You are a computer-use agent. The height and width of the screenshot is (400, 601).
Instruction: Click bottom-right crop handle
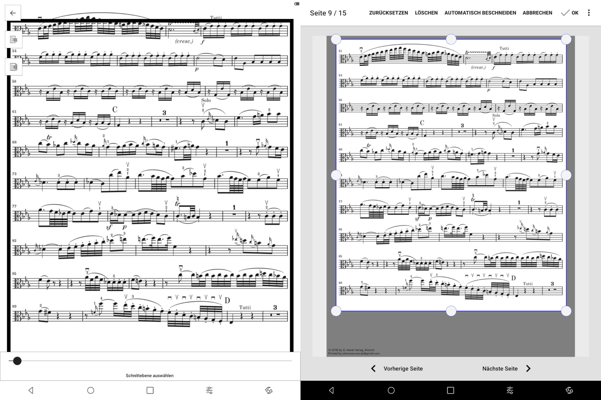(566, 311)
